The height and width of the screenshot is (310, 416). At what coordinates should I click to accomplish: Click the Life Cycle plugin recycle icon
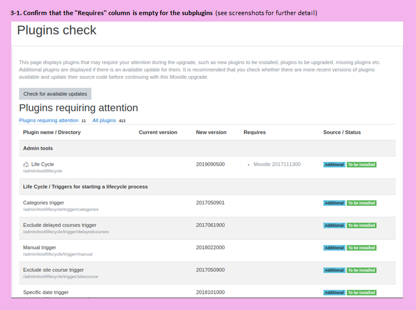tap(26, 164)
